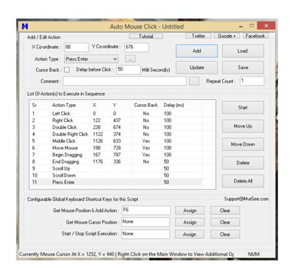Select the Press Enter row in list

point(116,182)
